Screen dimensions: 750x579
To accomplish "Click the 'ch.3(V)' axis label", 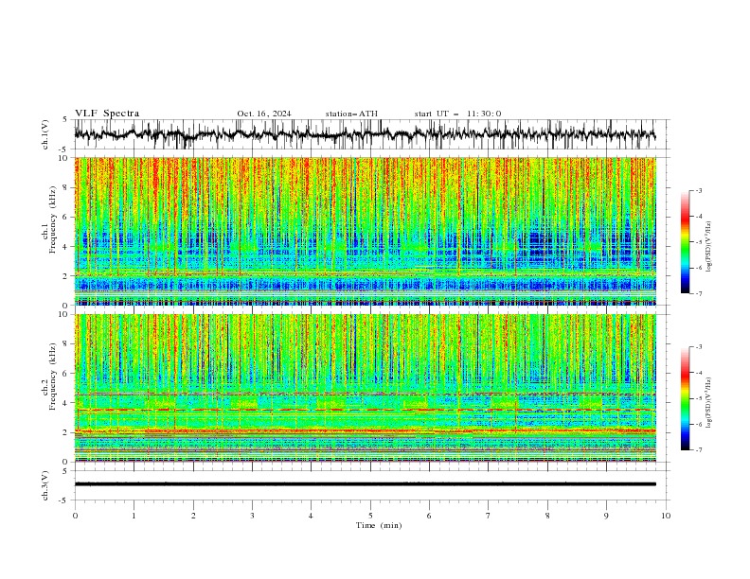I will tap(45, 485).
